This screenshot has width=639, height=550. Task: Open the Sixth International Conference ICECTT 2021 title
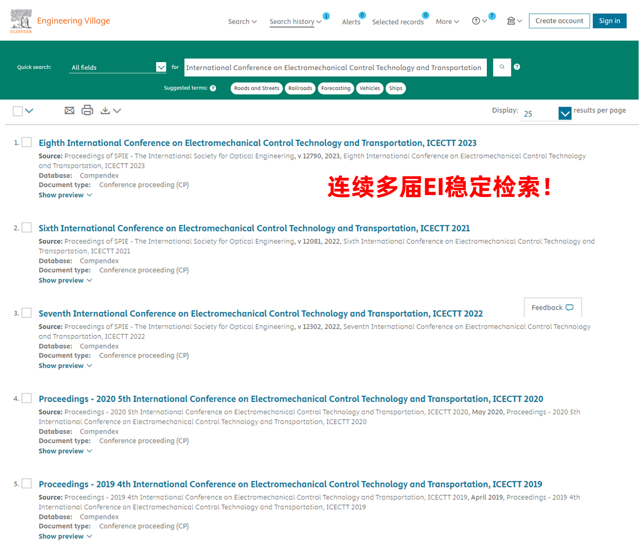(254, 228)
